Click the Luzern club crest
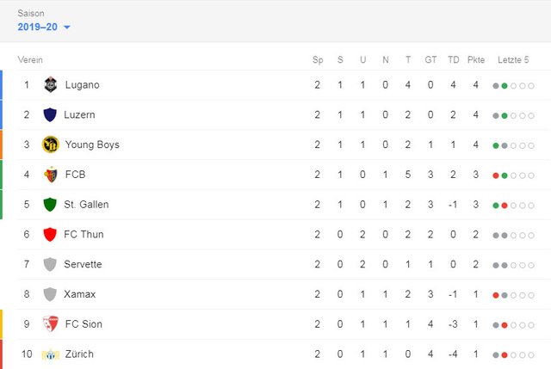 [x=50, y=114]
